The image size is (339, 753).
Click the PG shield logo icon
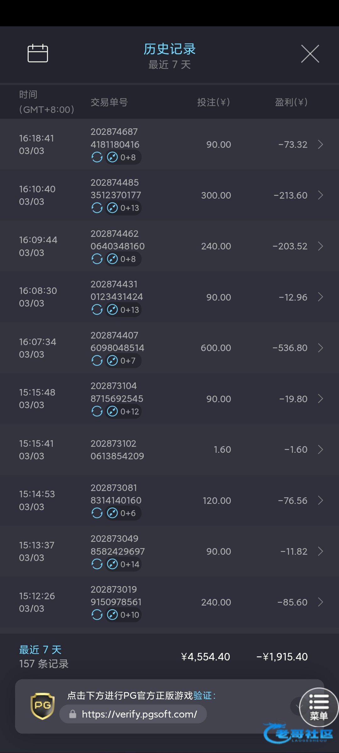(x=43, y=706)
